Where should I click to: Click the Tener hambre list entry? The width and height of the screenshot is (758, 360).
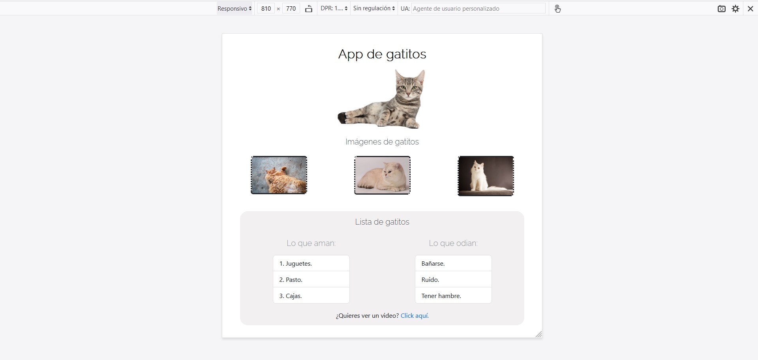coord(453,295)
